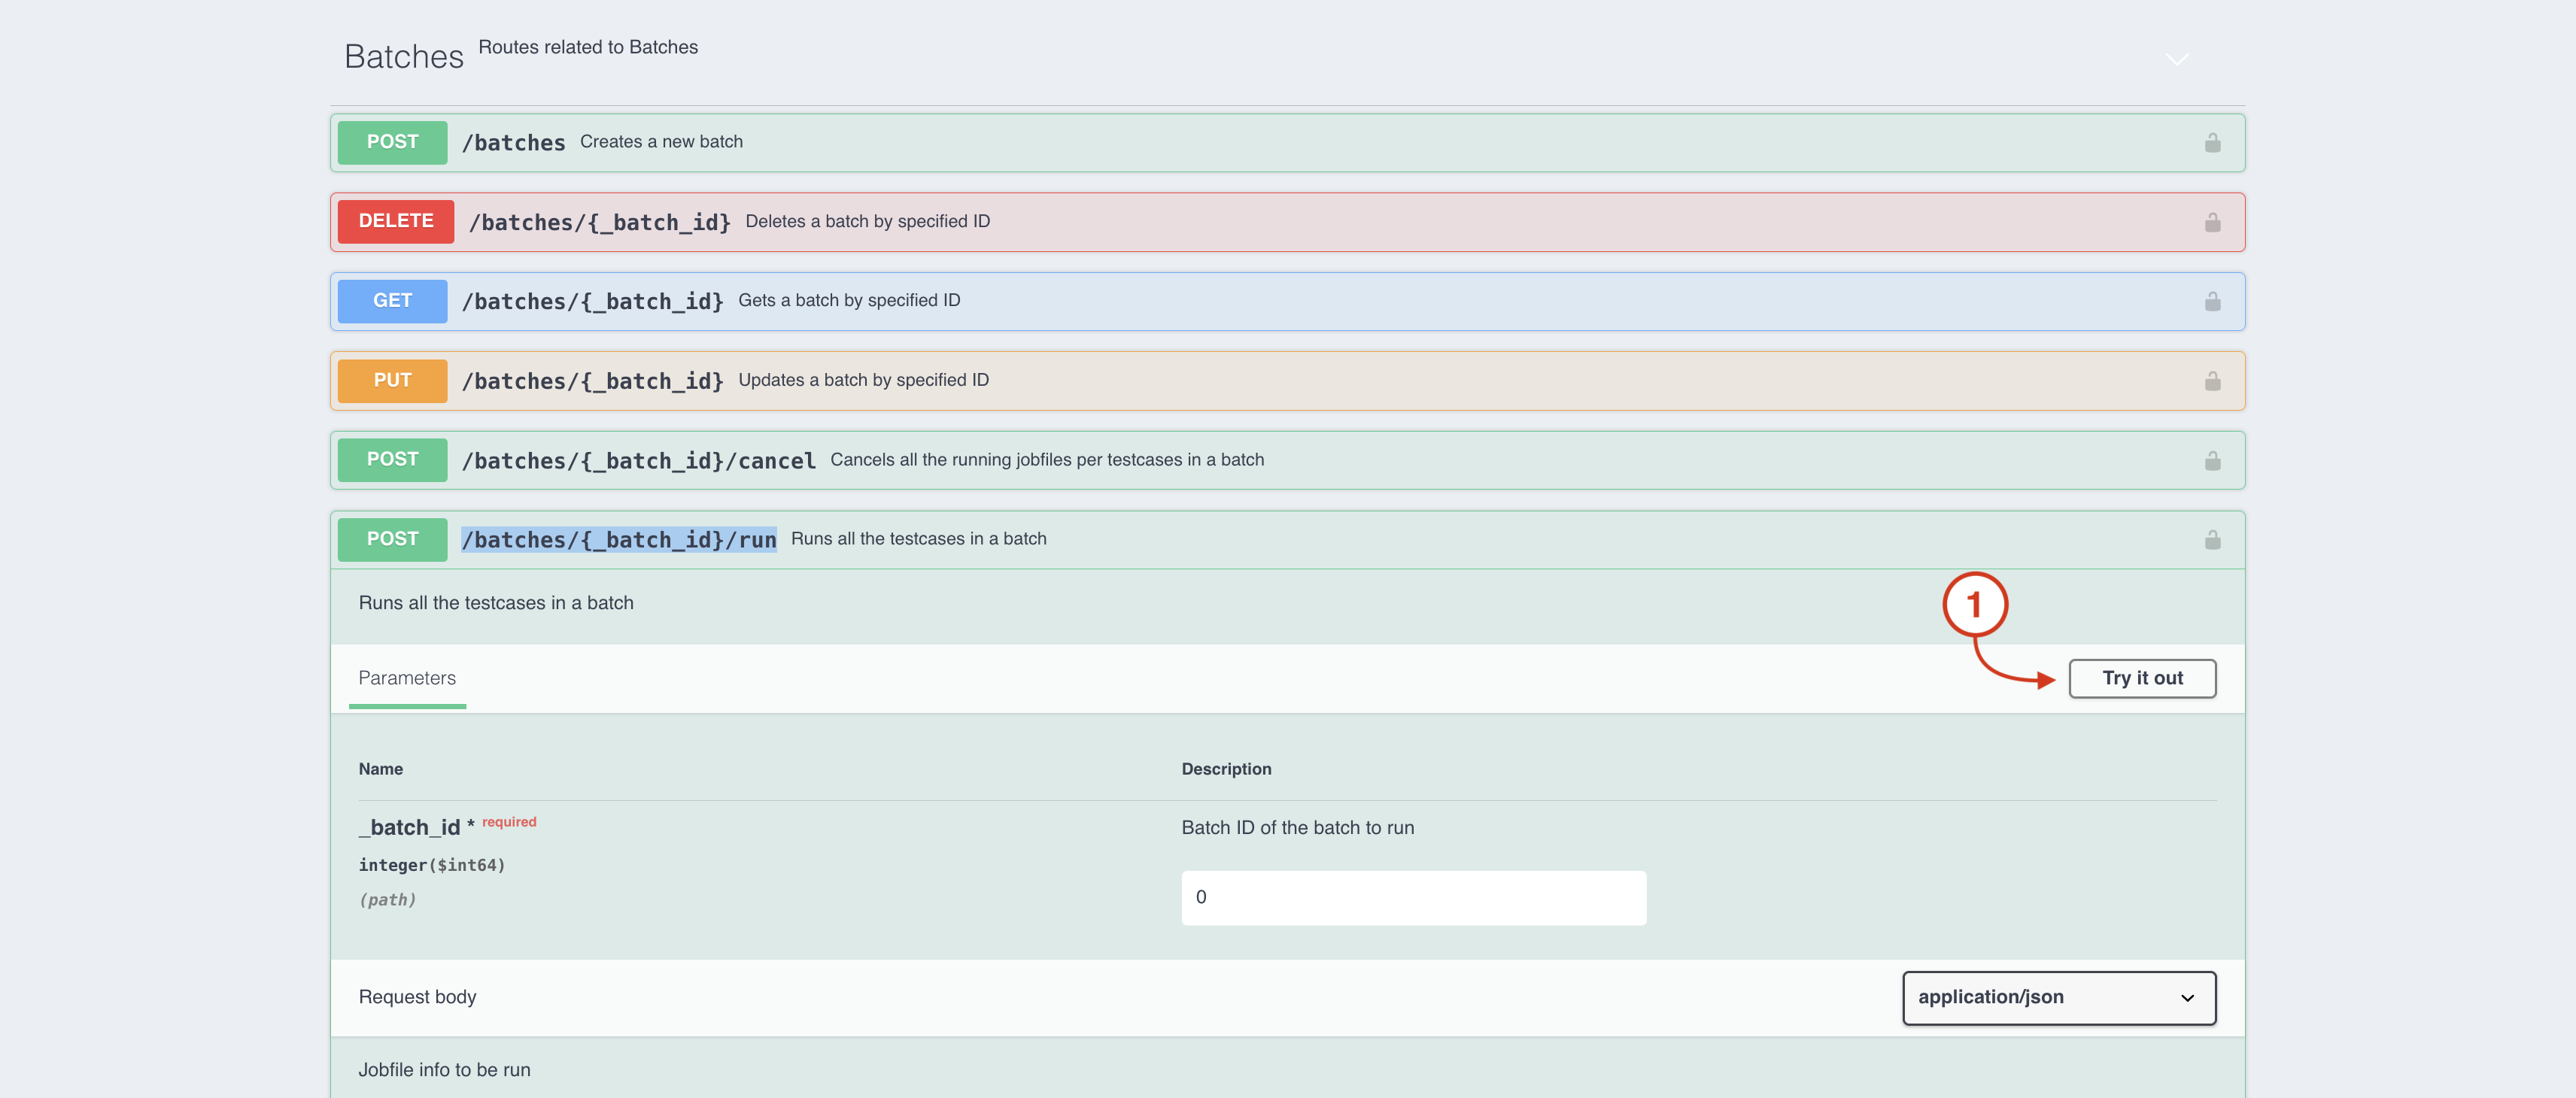Viewport: 2576px width, 1098px height.
Task: Click the "(path)" parameter location text
Action: [x=387, y=900]
